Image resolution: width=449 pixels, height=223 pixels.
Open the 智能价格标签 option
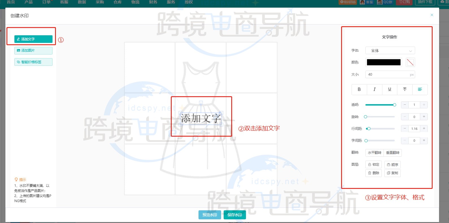click(x=33, y=62)
